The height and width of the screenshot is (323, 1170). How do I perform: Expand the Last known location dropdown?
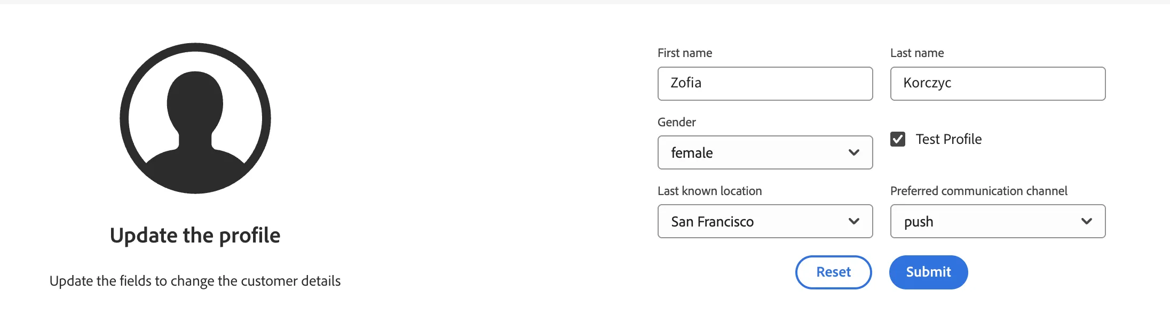click(765, 221)
